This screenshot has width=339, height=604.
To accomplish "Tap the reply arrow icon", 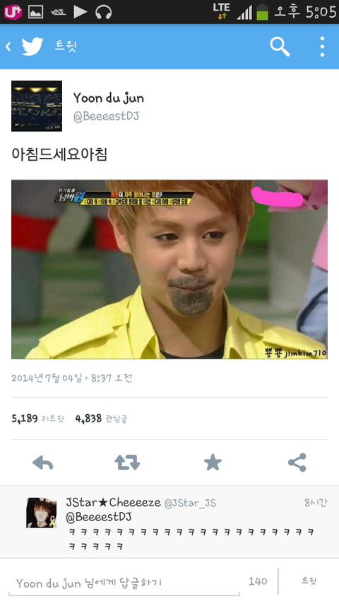I will [42, 462].
